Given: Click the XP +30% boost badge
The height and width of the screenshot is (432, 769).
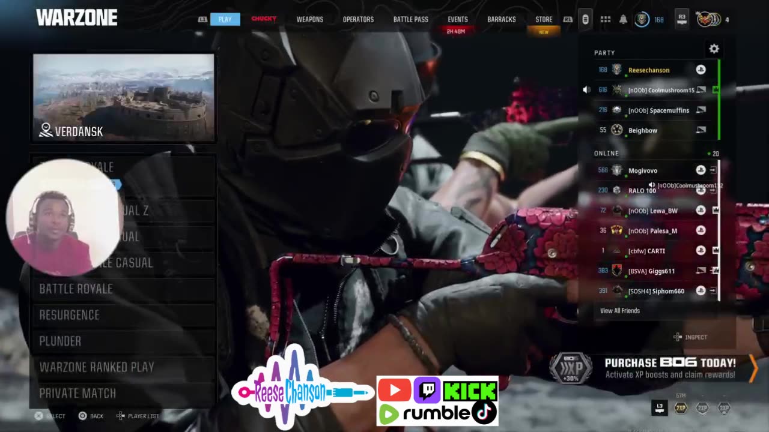Looking at the screenshot, I should point(570,368).
